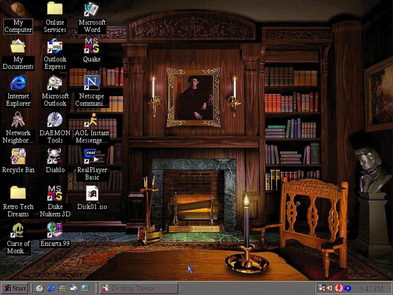The image size is (393, 295).
Task: Launch the Diablo game shortcut
Action: [x=55, y=161]
